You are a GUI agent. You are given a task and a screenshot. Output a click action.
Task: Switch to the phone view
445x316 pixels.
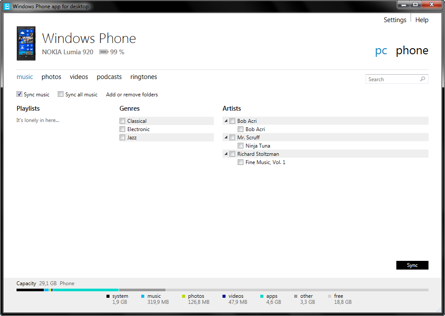412,50
